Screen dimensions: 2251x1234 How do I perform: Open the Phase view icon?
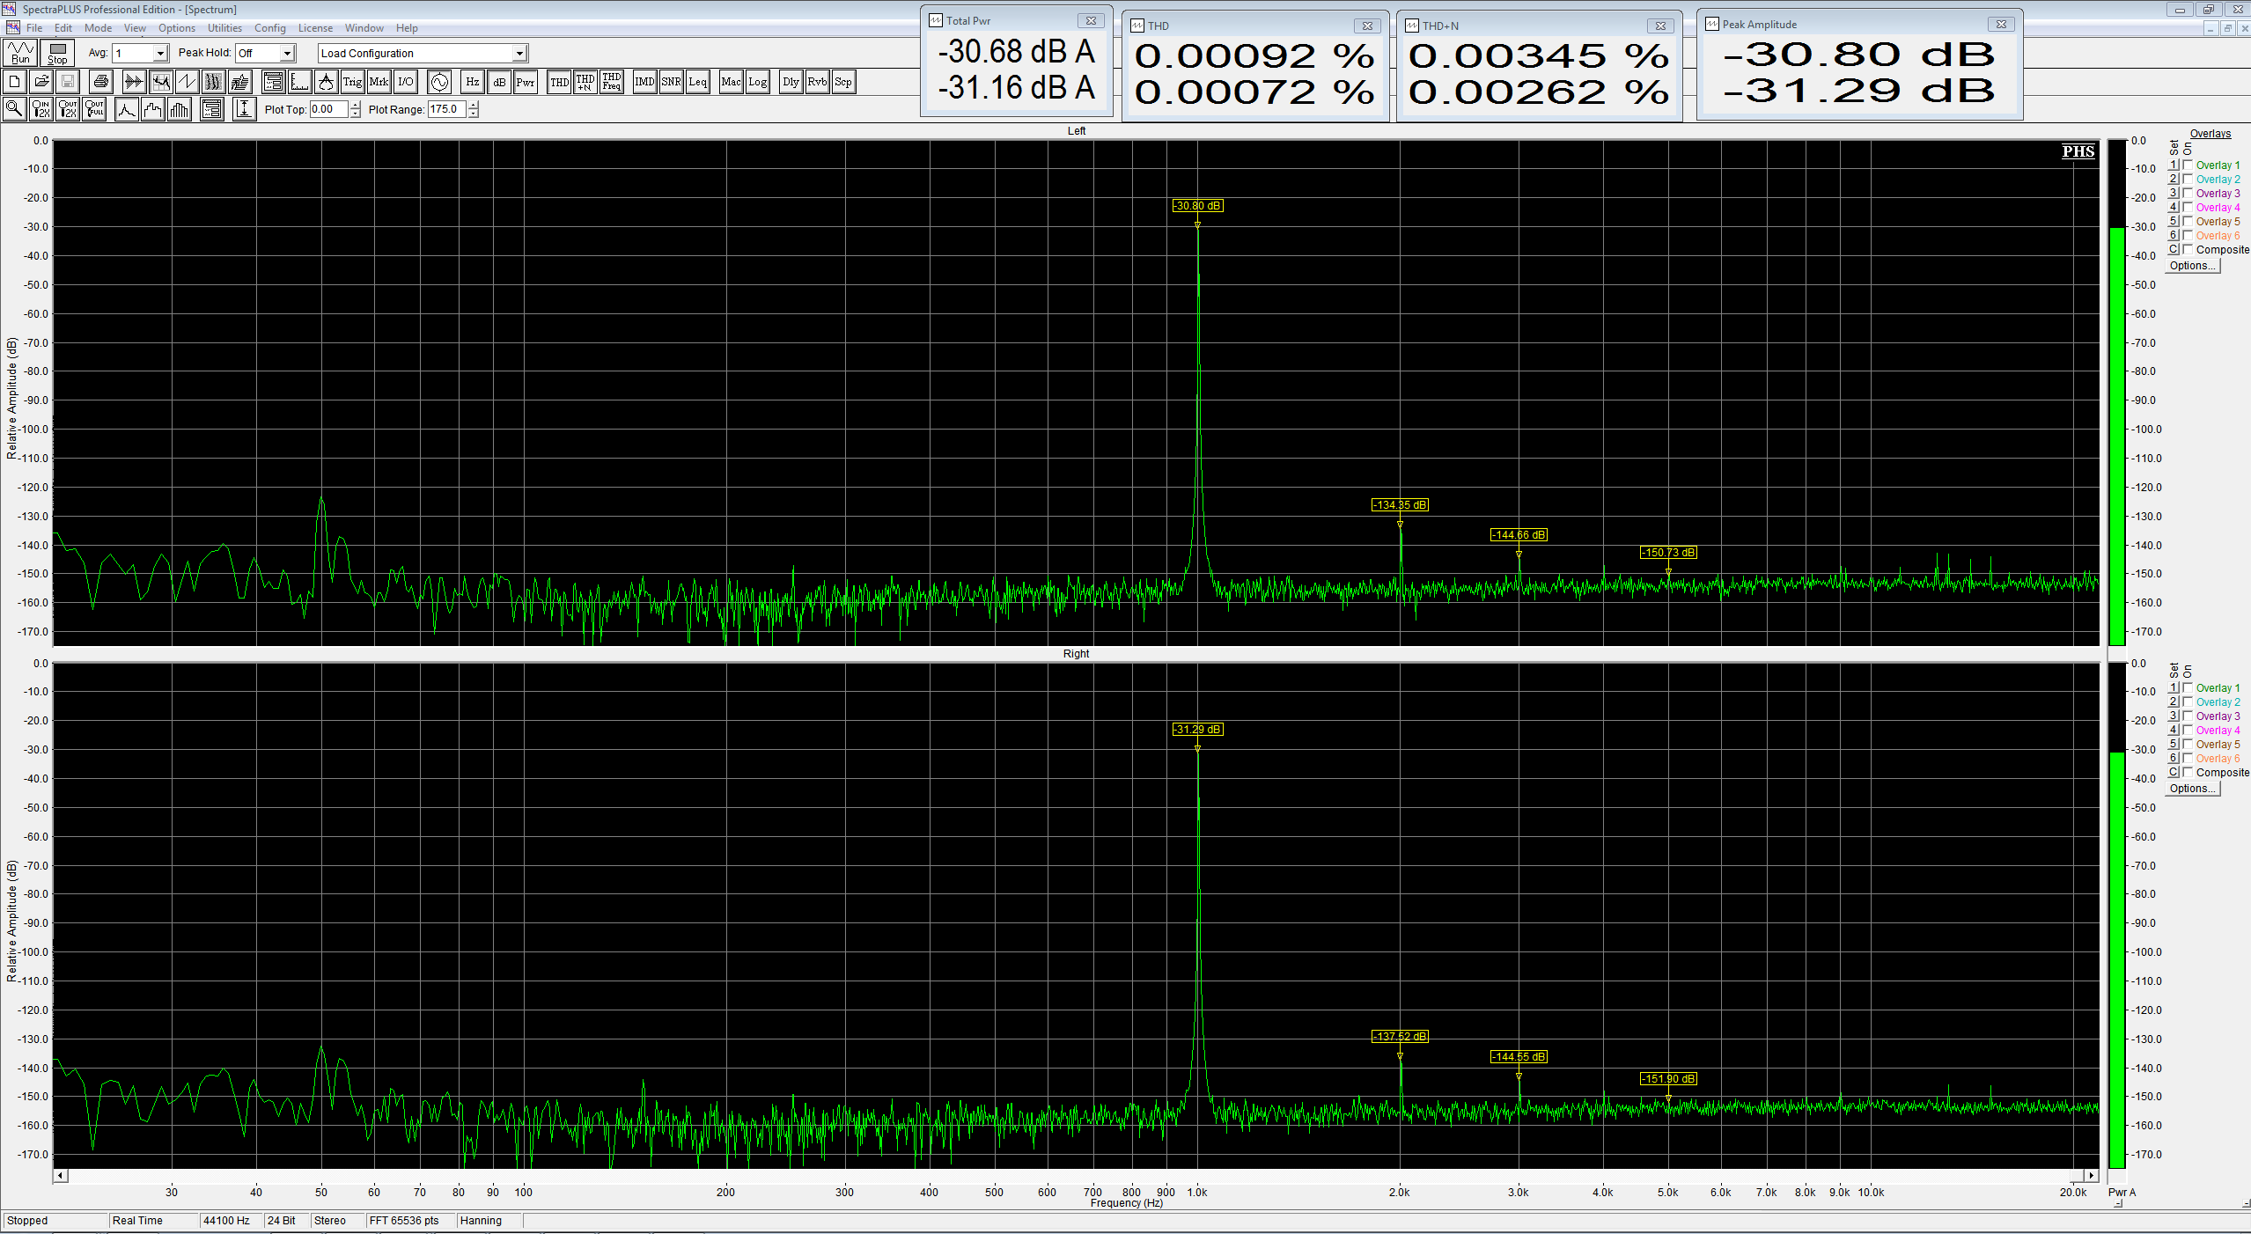coord(187,82)
